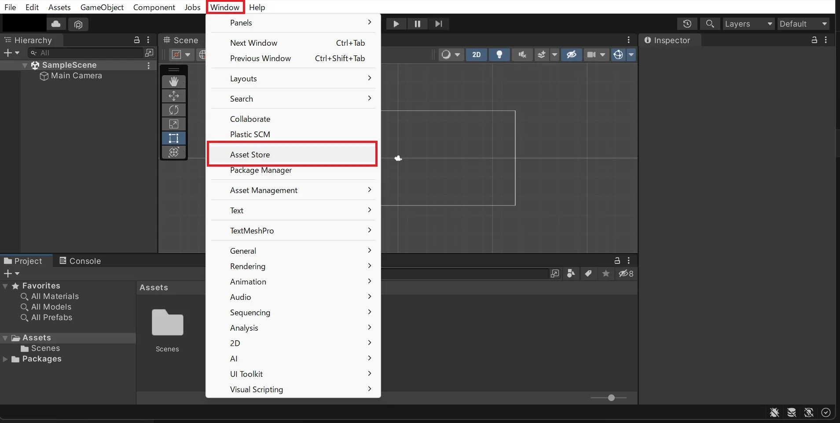Choose Package Manager menu item
This screenshot has height=423, width=840.
[293, 170]
